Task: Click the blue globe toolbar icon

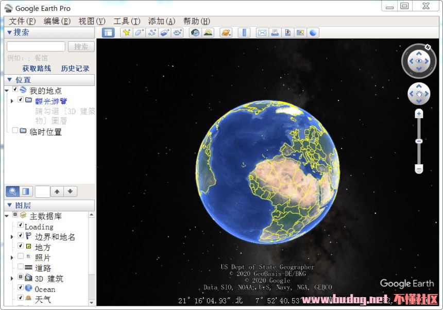Action: tap(313, 33)
